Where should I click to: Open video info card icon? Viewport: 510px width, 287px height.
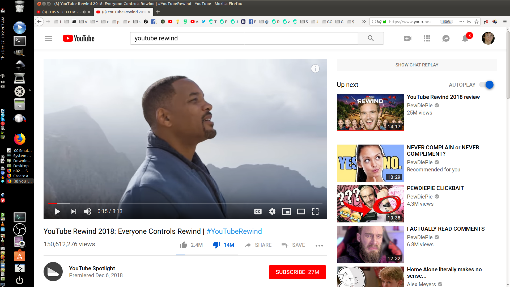[x=315, y=69]
